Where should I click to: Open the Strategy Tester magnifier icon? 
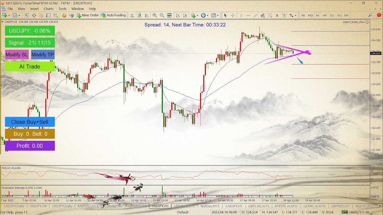(55, 15)
